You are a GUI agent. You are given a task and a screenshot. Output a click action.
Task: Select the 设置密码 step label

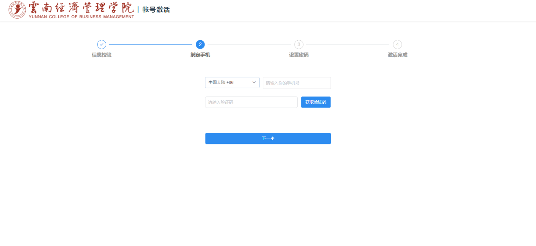click(x=299, y=55)
